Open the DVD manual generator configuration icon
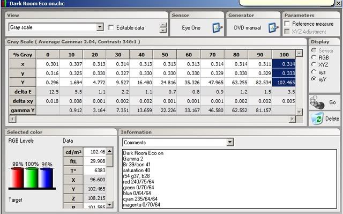Screen dimensions: 343x214 click(x=273, y=28)
